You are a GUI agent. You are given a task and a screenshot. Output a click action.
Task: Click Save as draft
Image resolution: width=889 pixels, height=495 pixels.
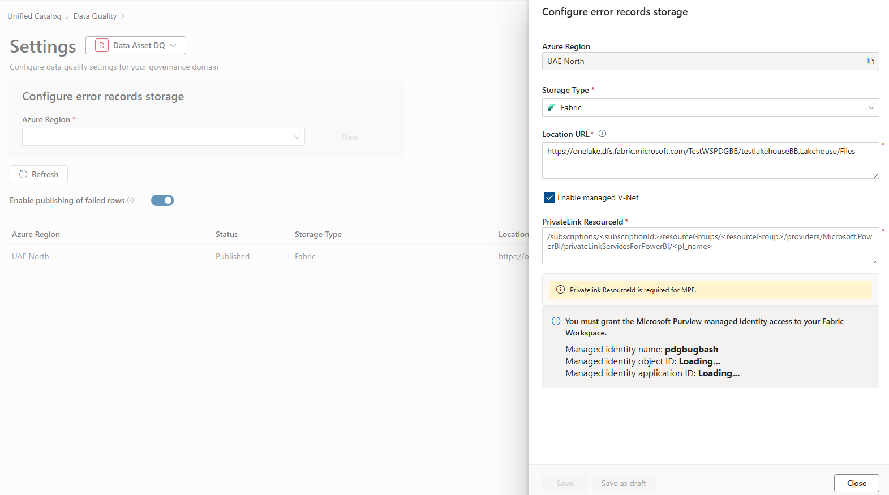tap(624, 483)
